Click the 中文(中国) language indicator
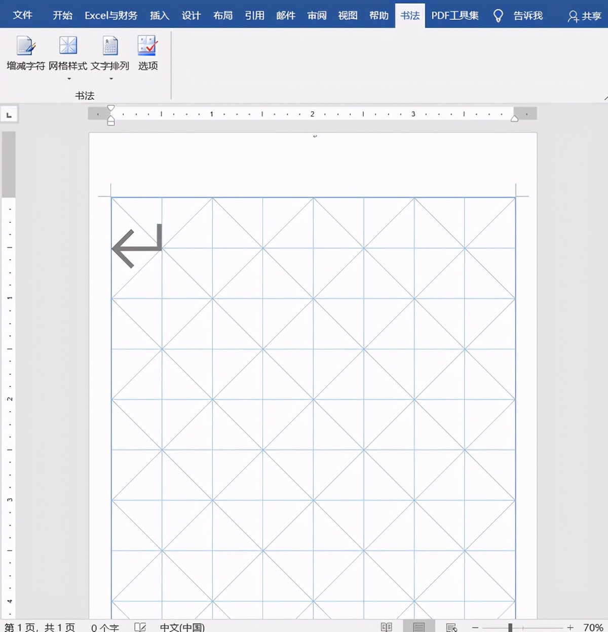The height and width of the screenshot is (632, 608). [x=182, y=627]
